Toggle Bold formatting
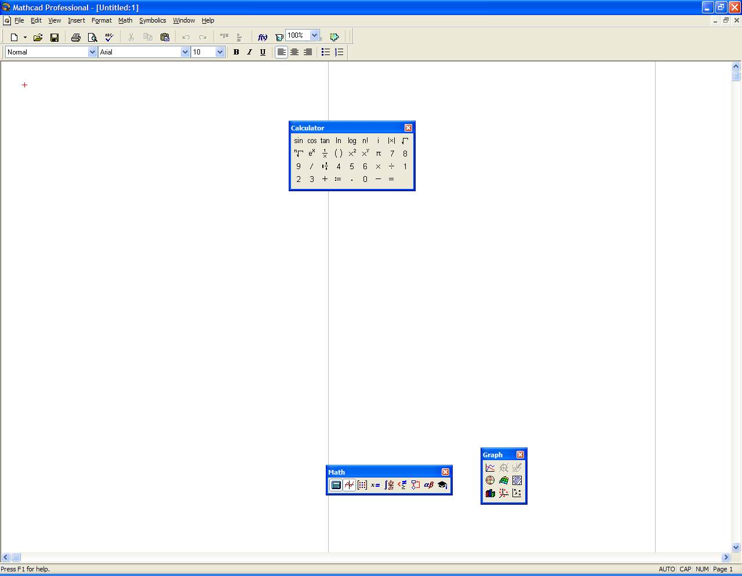This screenshot has height=576, width=742. point(236,52)
